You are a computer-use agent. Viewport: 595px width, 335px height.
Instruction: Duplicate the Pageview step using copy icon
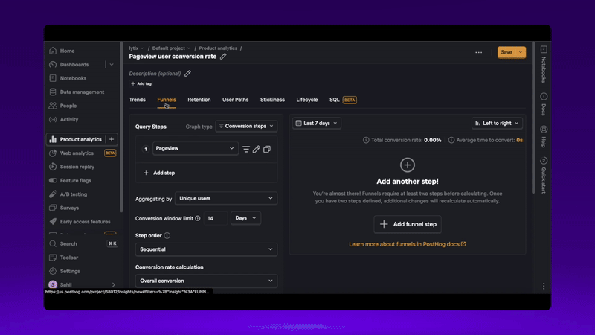click(x=267, y=149)
